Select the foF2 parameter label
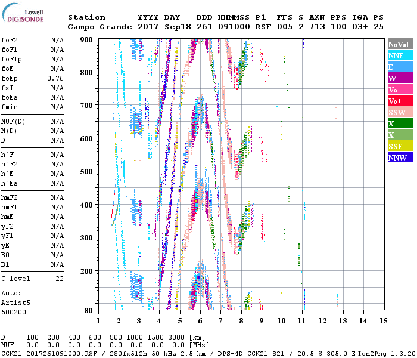The image size is (417, 358). click(10, 40)
